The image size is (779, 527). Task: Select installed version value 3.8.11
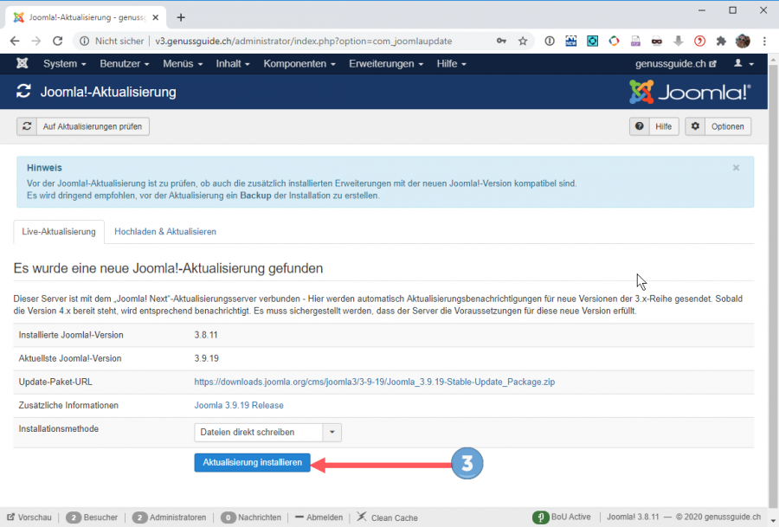pos(206,335)
